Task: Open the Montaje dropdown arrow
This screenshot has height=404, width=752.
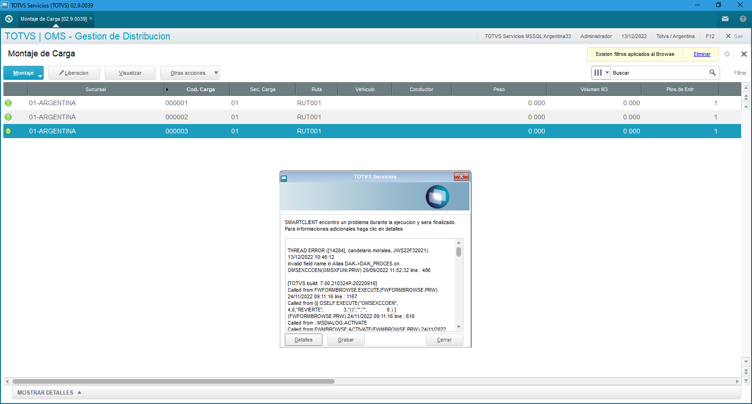Action: (40, 75)
